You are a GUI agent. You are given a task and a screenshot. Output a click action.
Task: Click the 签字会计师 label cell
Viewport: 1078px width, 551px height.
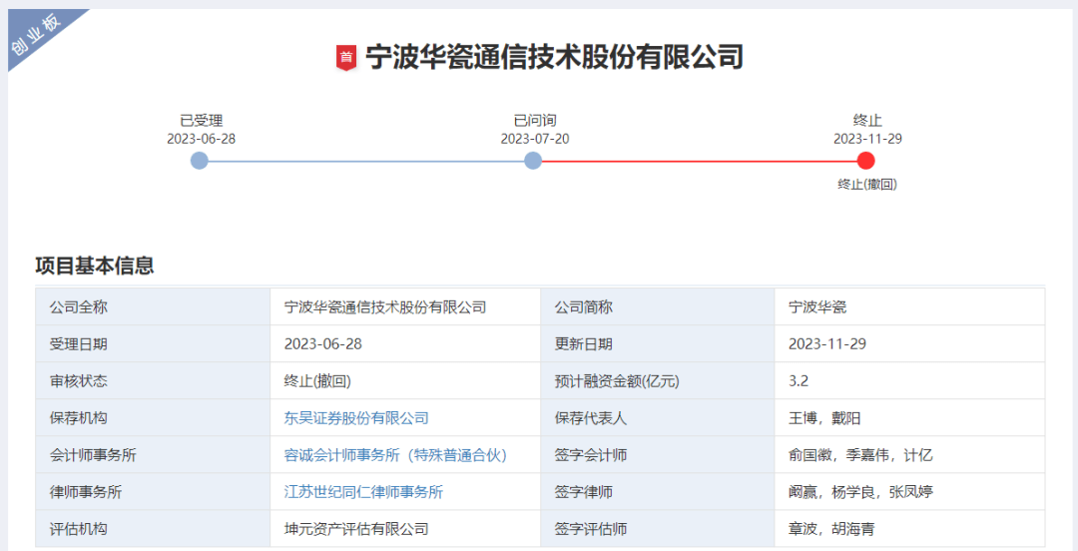click(x=657, y=455)
